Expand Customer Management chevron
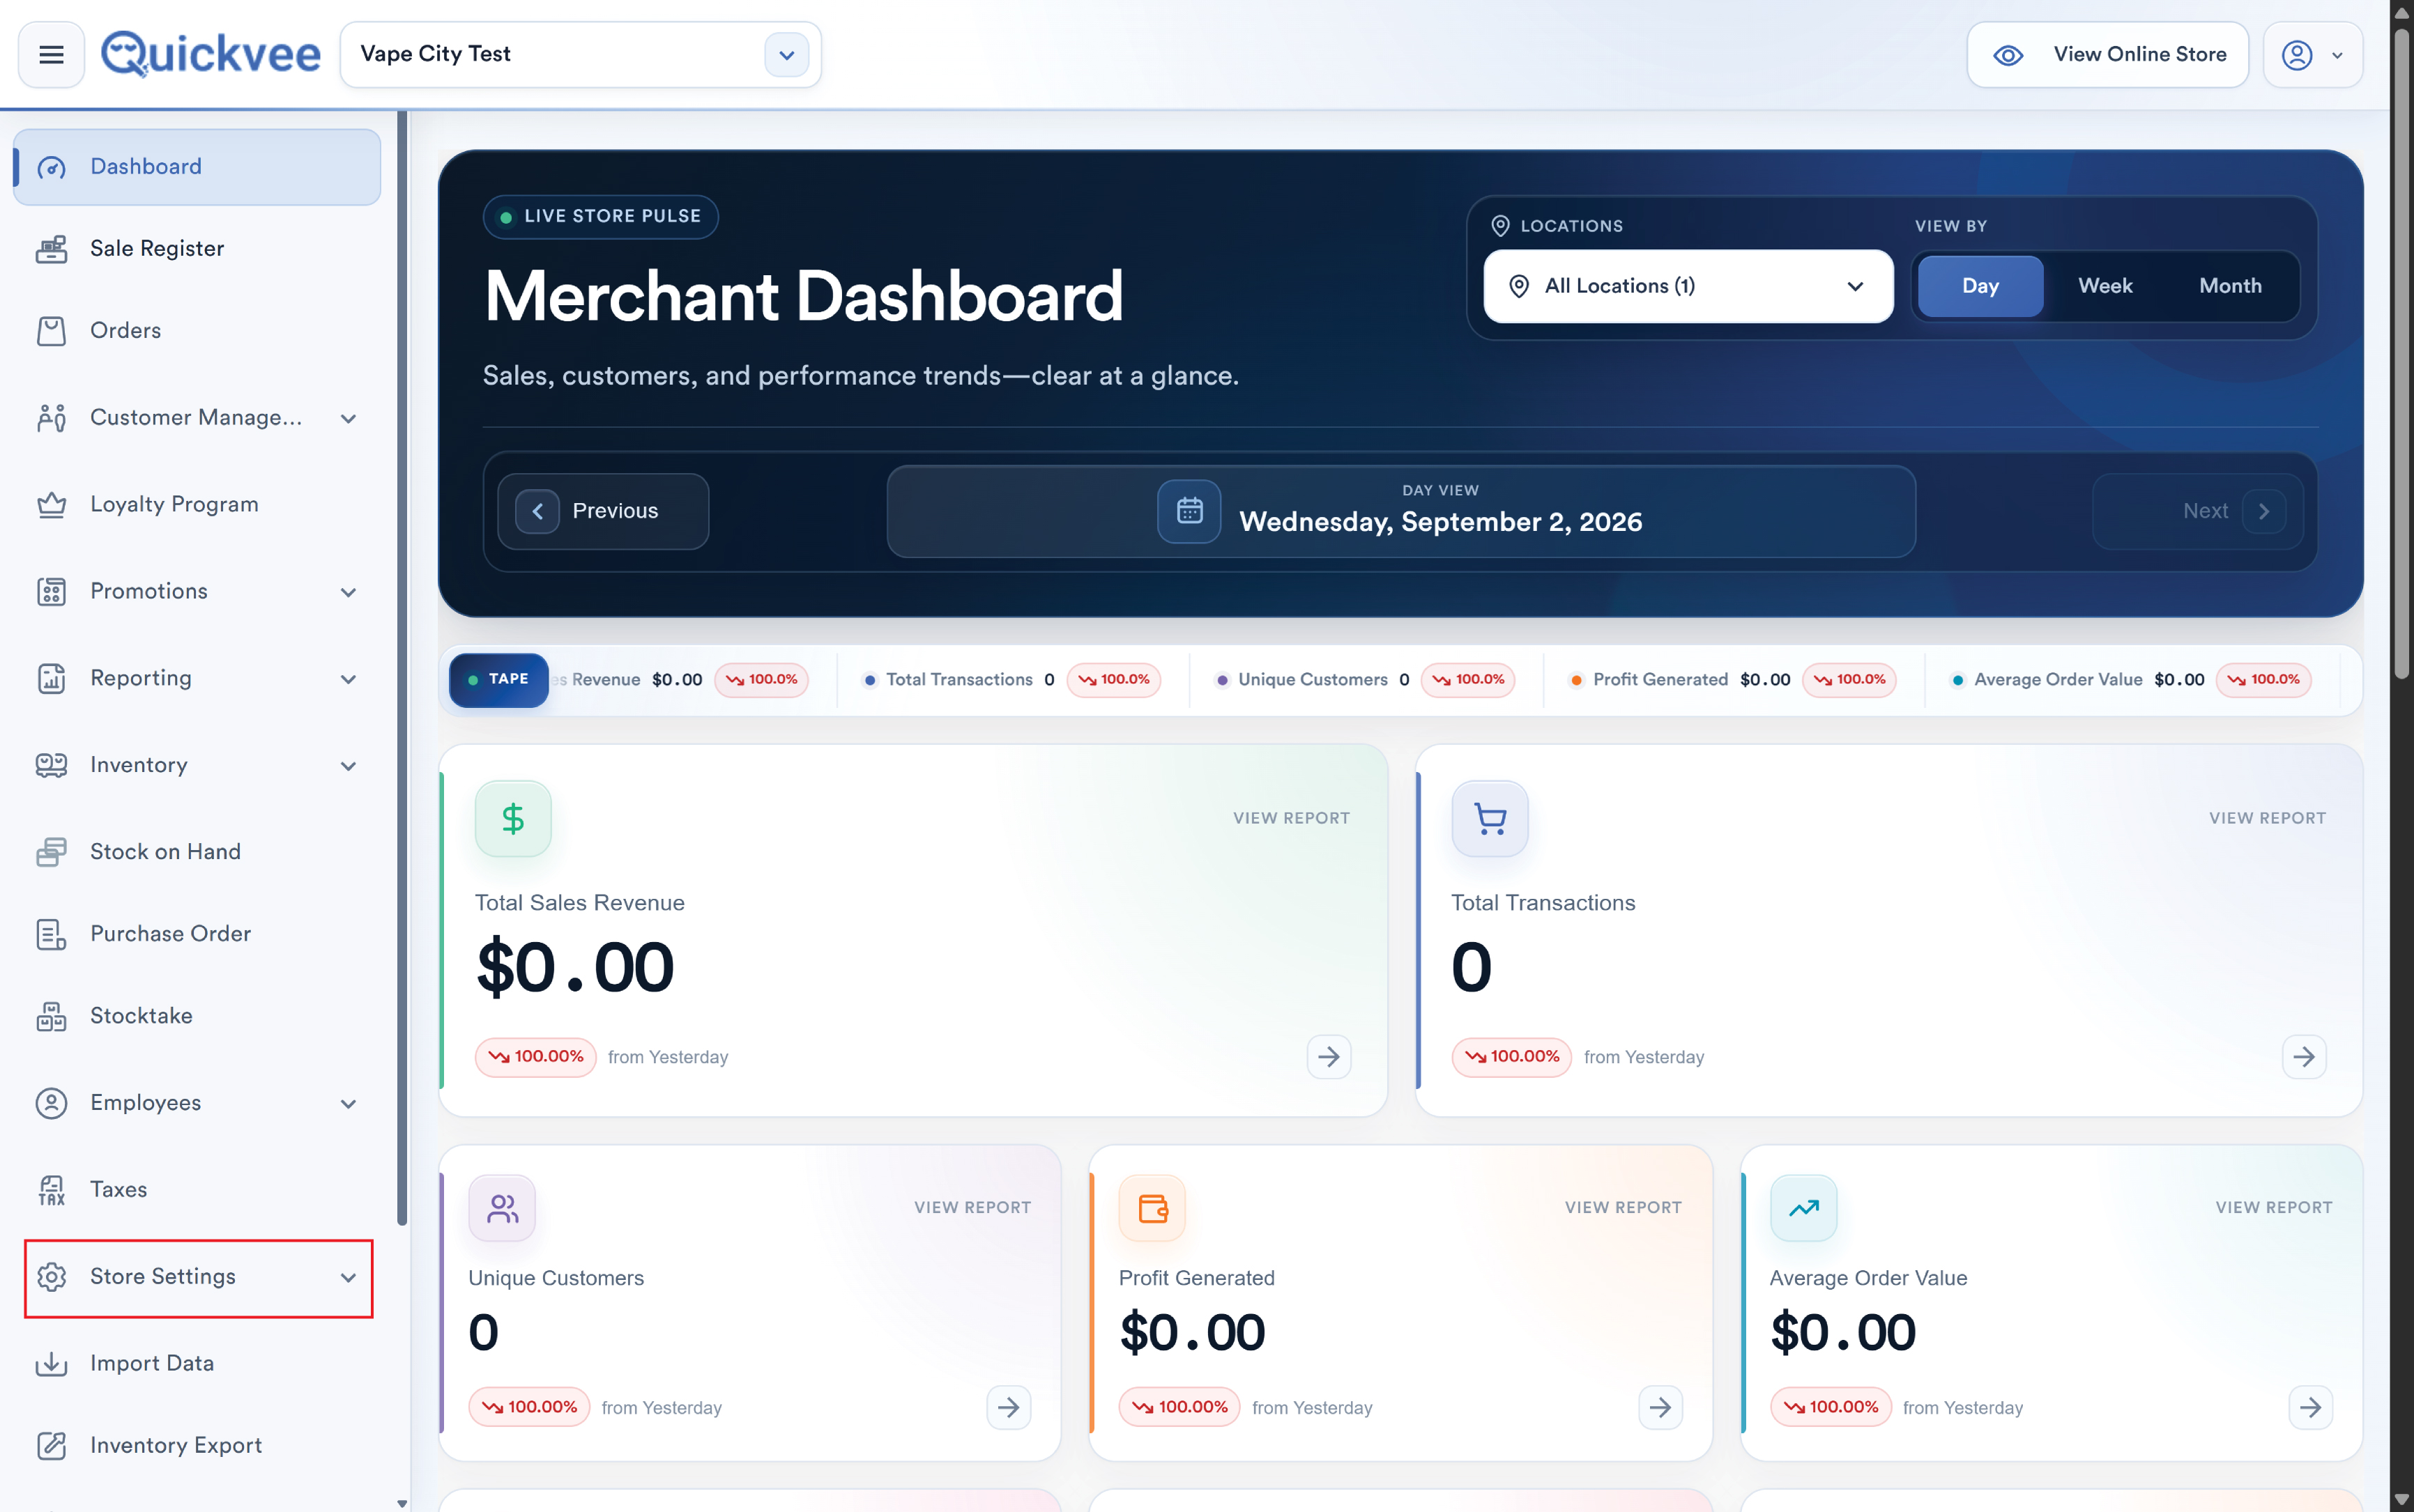 point(348,418)
